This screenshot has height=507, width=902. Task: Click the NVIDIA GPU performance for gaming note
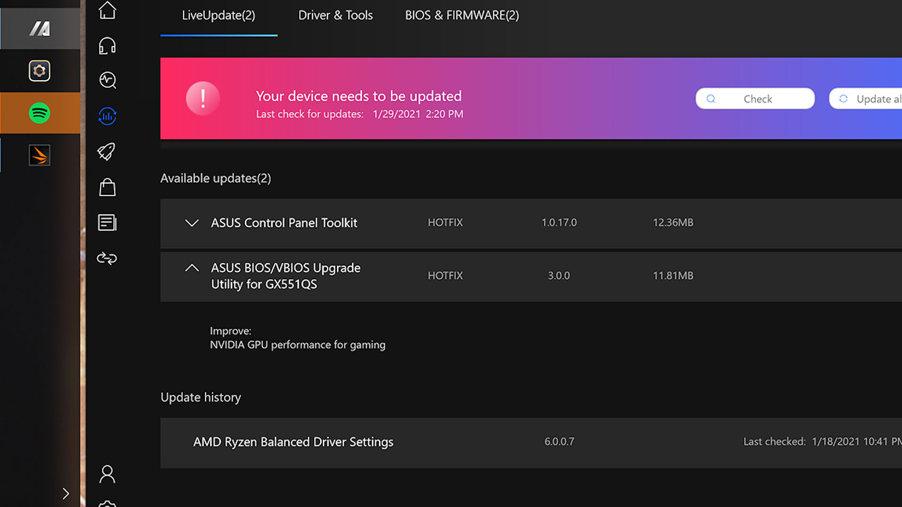tap(297, 345)
